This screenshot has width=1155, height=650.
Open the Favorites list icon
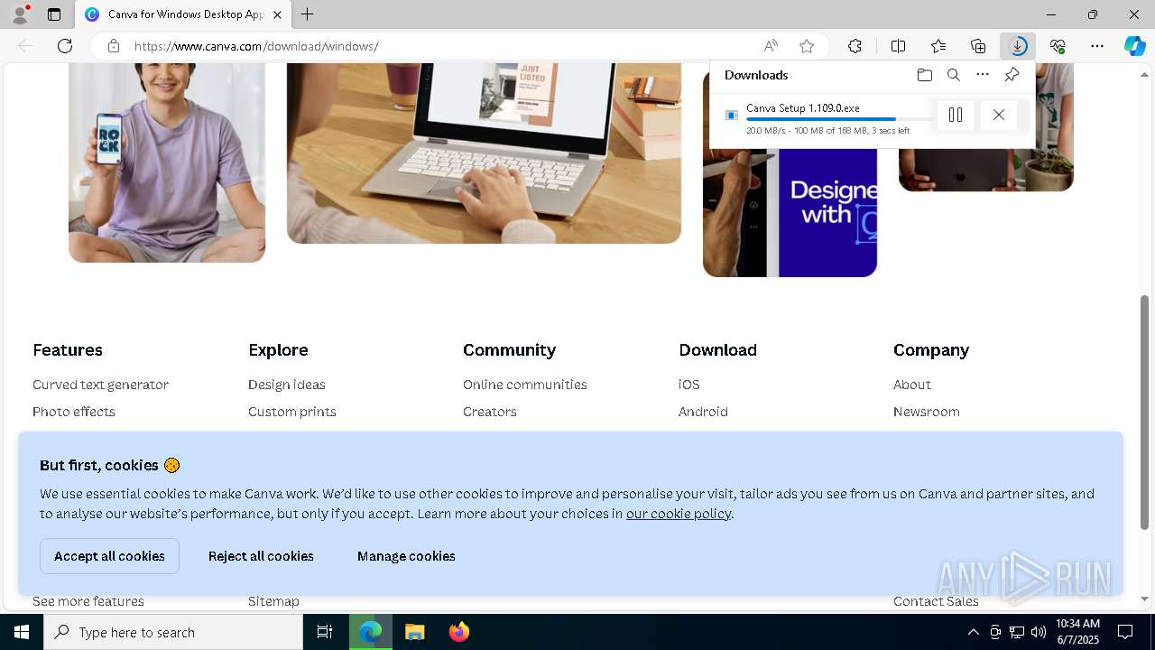938,46
